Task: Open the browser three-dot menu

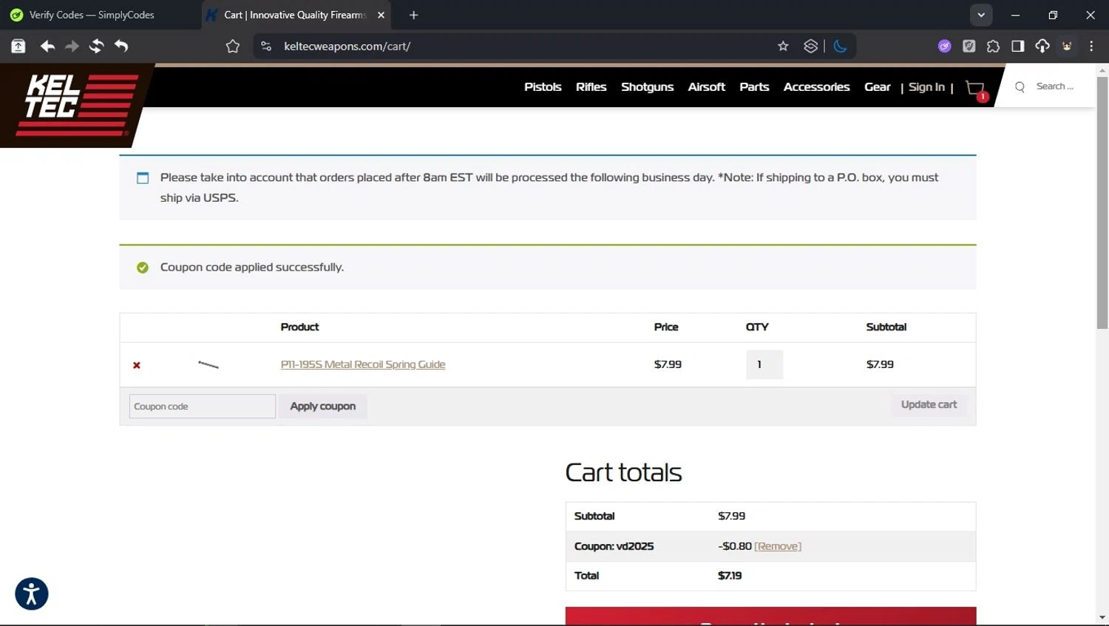Action: click(1091, 46)
